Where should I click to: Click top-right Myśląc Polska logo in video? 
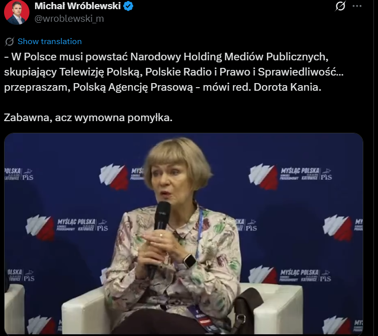pos(290,176)
